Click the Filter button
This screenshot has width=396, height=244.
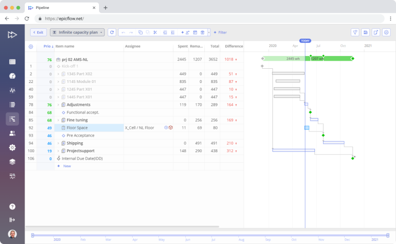tap(220, 33)
